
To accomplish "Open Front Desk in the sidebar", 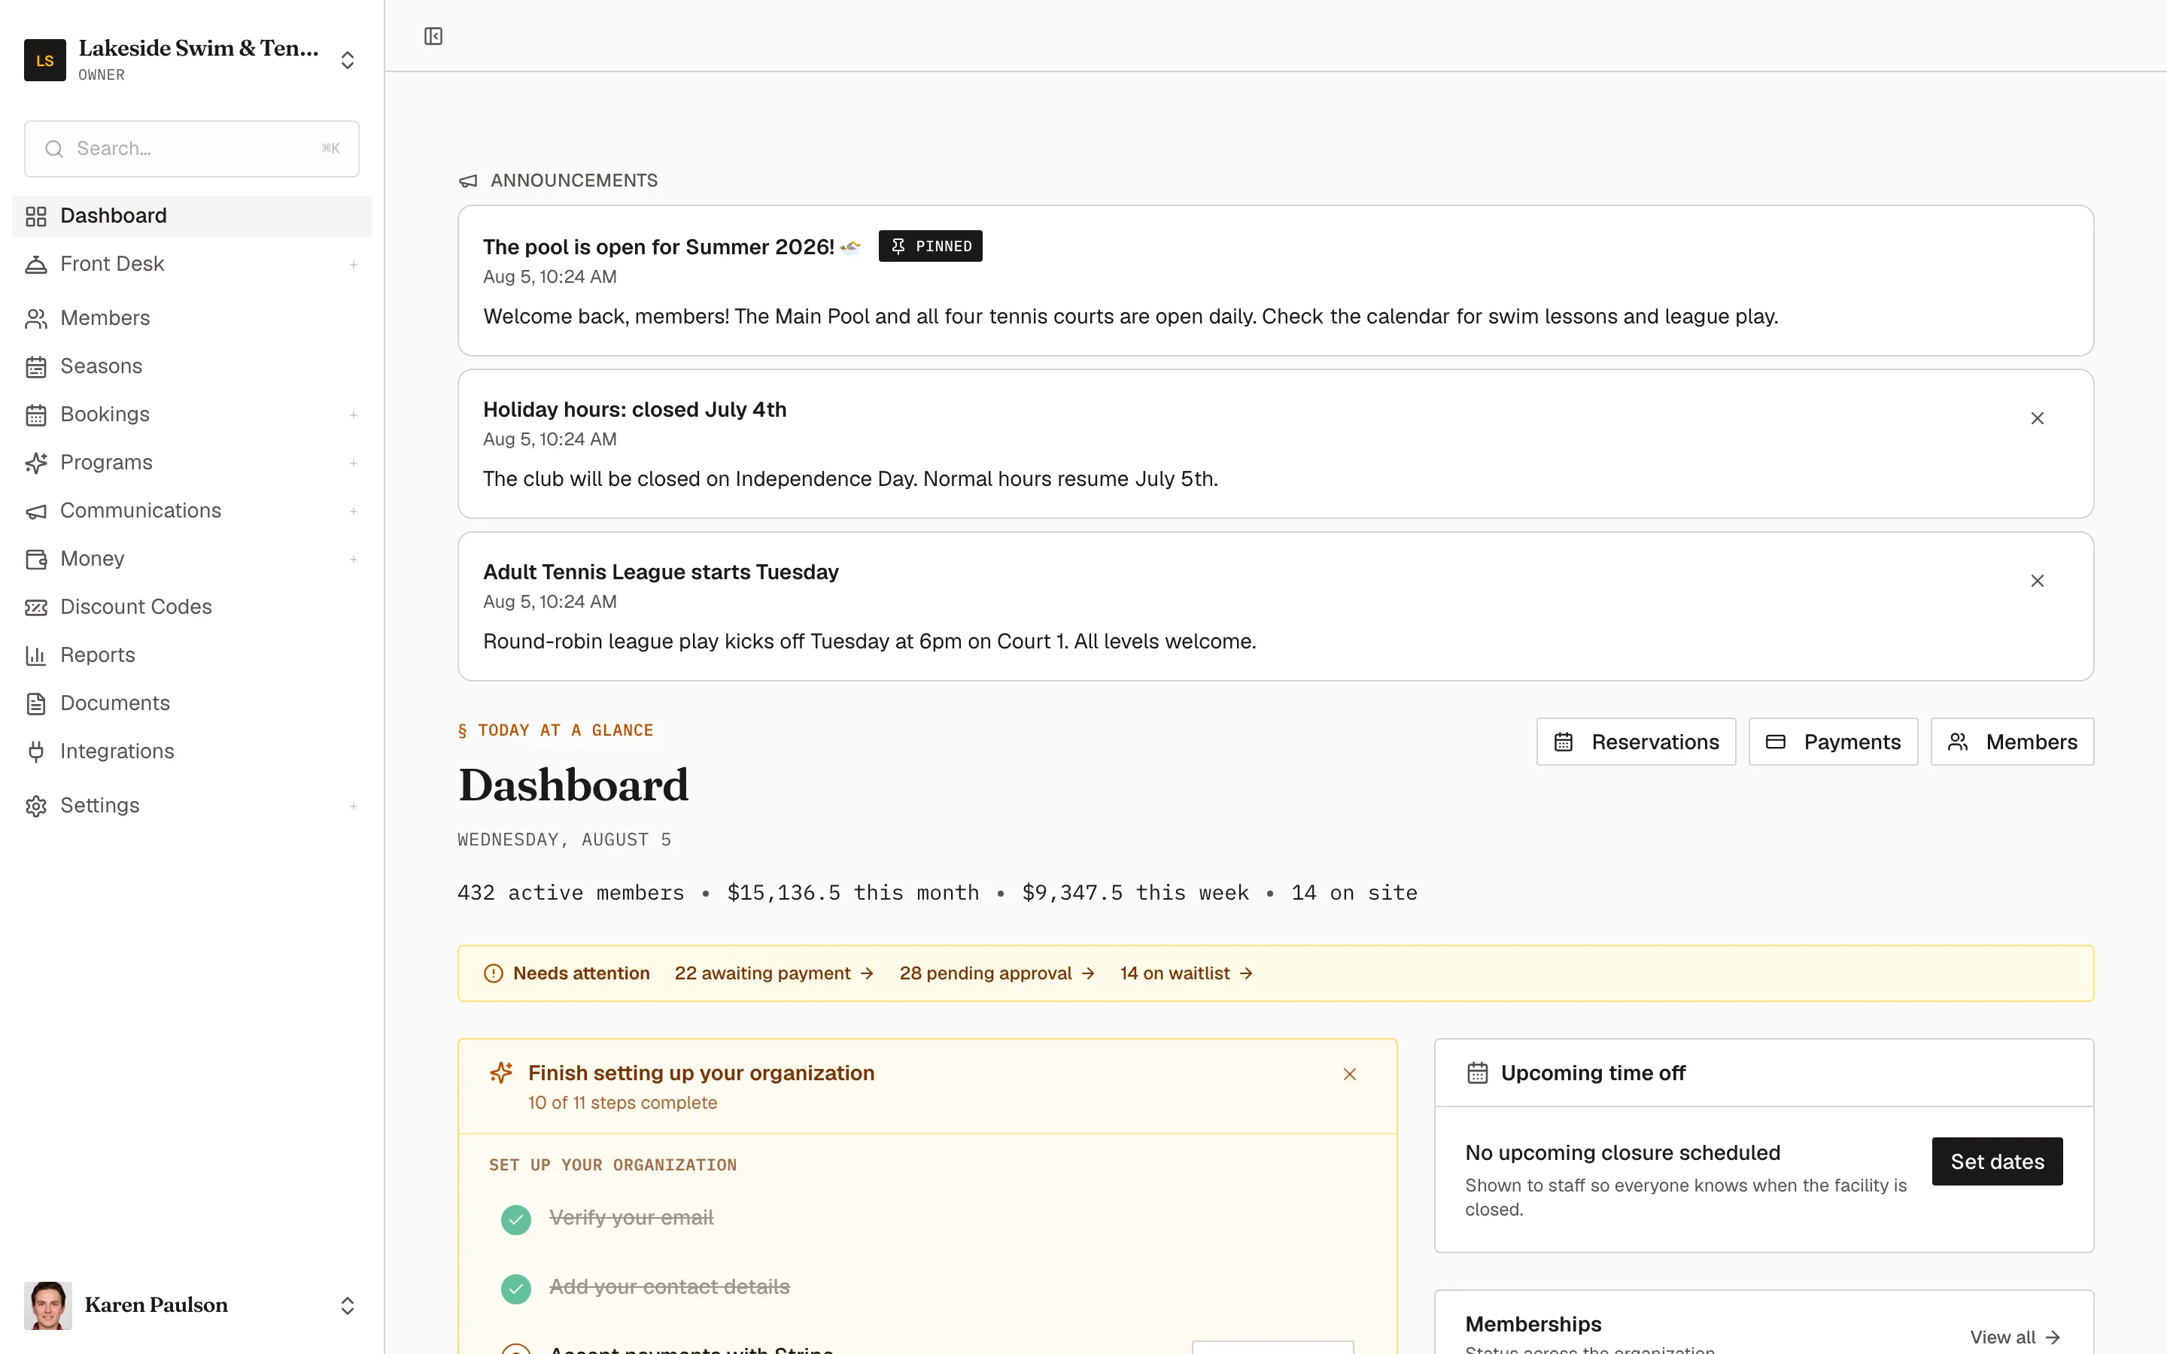I will [192, 264].
